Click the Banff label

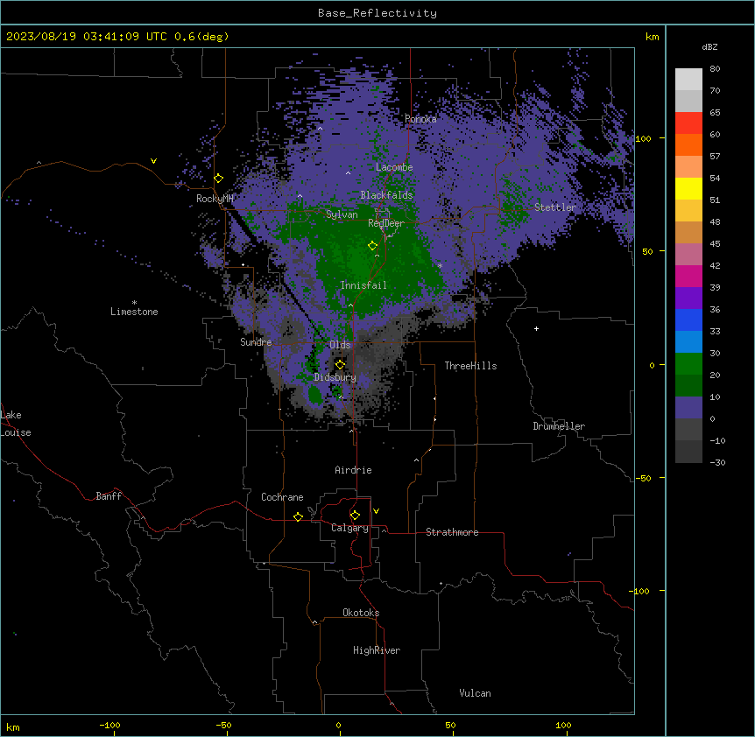(x=109, y=496)
